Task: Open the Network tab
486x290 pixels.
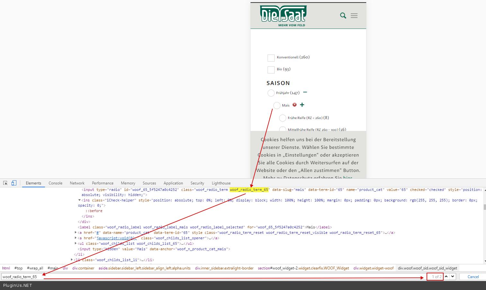Action: [77, 183]
